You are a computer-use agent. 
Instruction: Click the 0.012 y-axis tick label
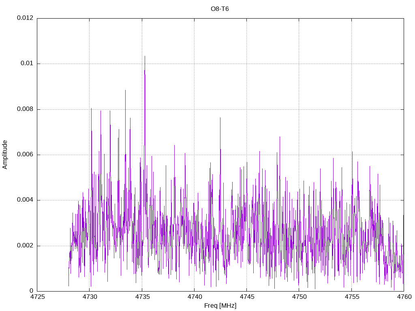[x=25, y=18]
